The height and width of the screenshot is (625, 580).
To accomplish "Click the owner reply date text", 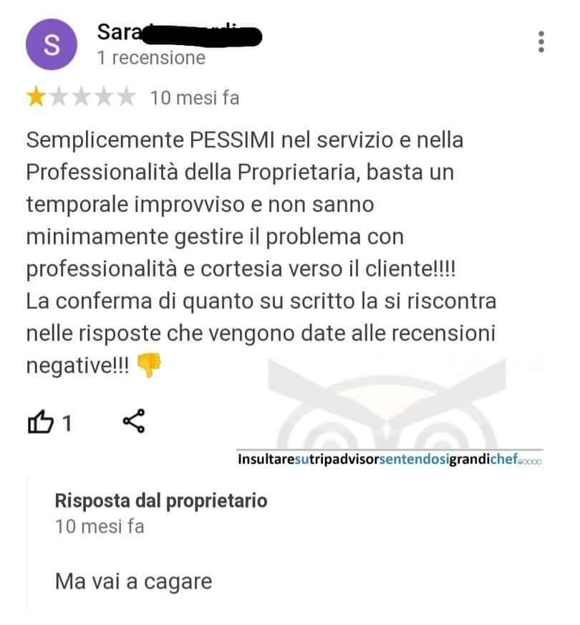I will coord(100,526).
